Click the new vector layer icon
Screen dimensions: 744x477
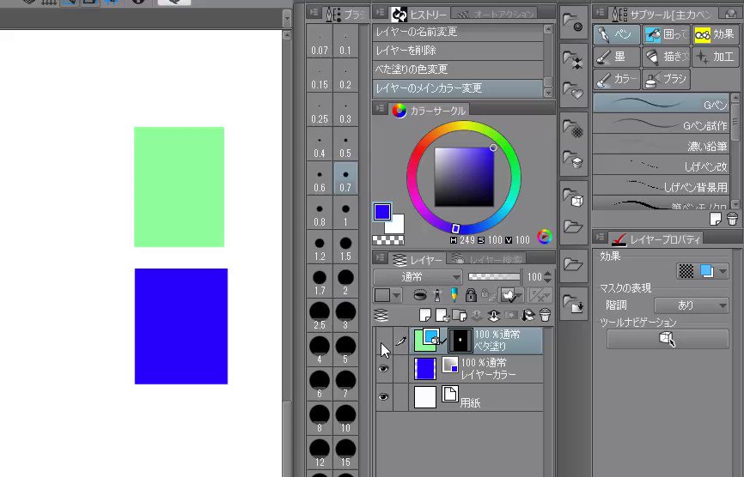click(442, 315)
